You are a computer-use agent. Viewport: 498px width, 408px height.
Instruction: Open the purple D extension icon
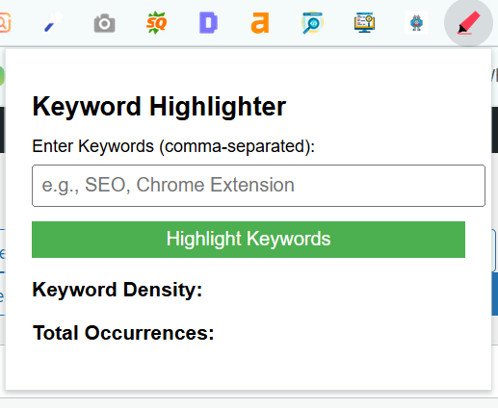coord(208,23)
